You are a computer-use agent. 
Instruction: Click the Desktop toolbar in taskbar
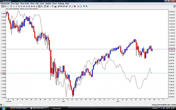pyautogui.click(x=155, y=108)
